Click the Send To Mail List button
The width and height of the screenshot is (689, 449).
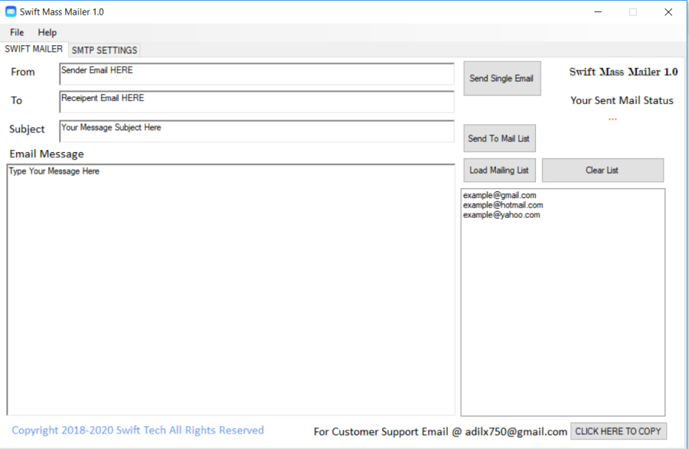tap(499, 138)
